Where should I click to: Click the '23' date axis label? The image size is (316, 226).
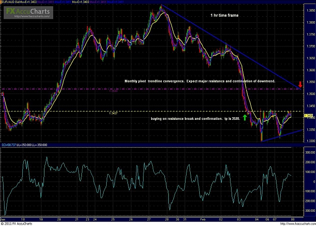[87, 219]
